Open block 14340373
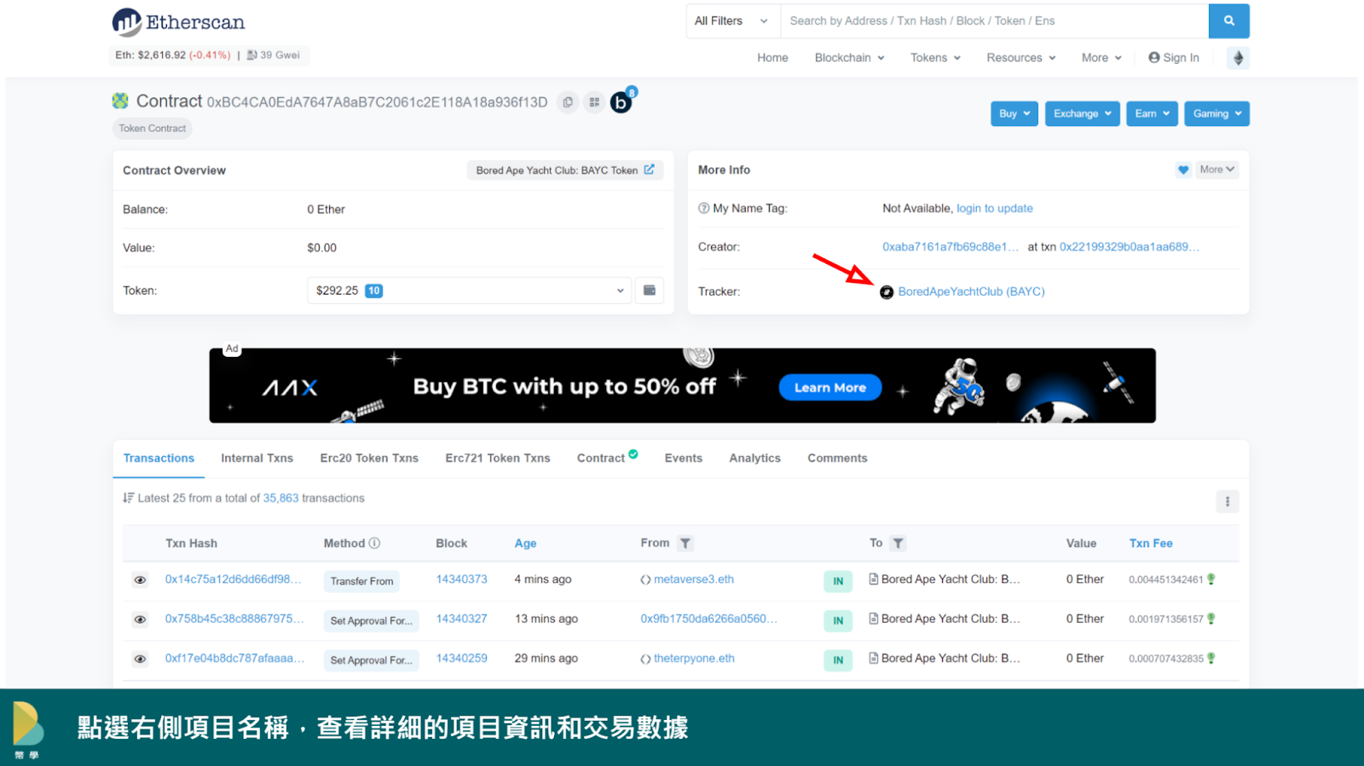 pyautogui.click(x=462, y=579)
